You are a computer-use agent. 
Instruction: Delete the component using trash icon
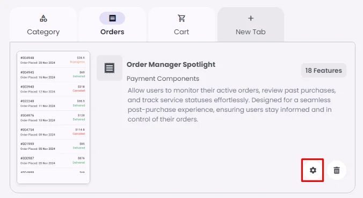[337, 170]
